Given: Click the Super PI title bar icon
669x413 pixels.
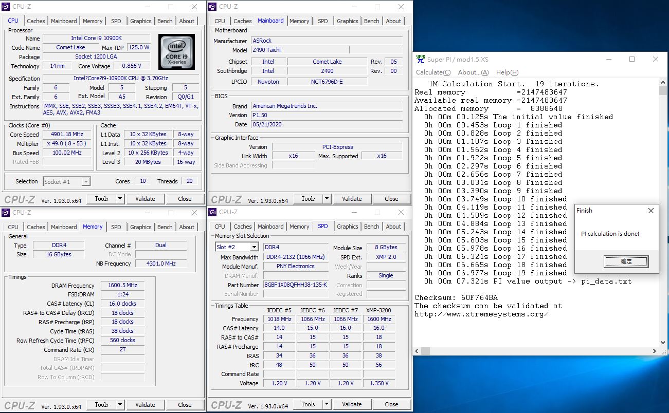Looking at the screenshot, I should [x=420, y=59].
